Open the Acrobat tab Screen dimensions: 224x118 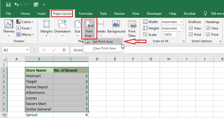coord(190,14)
